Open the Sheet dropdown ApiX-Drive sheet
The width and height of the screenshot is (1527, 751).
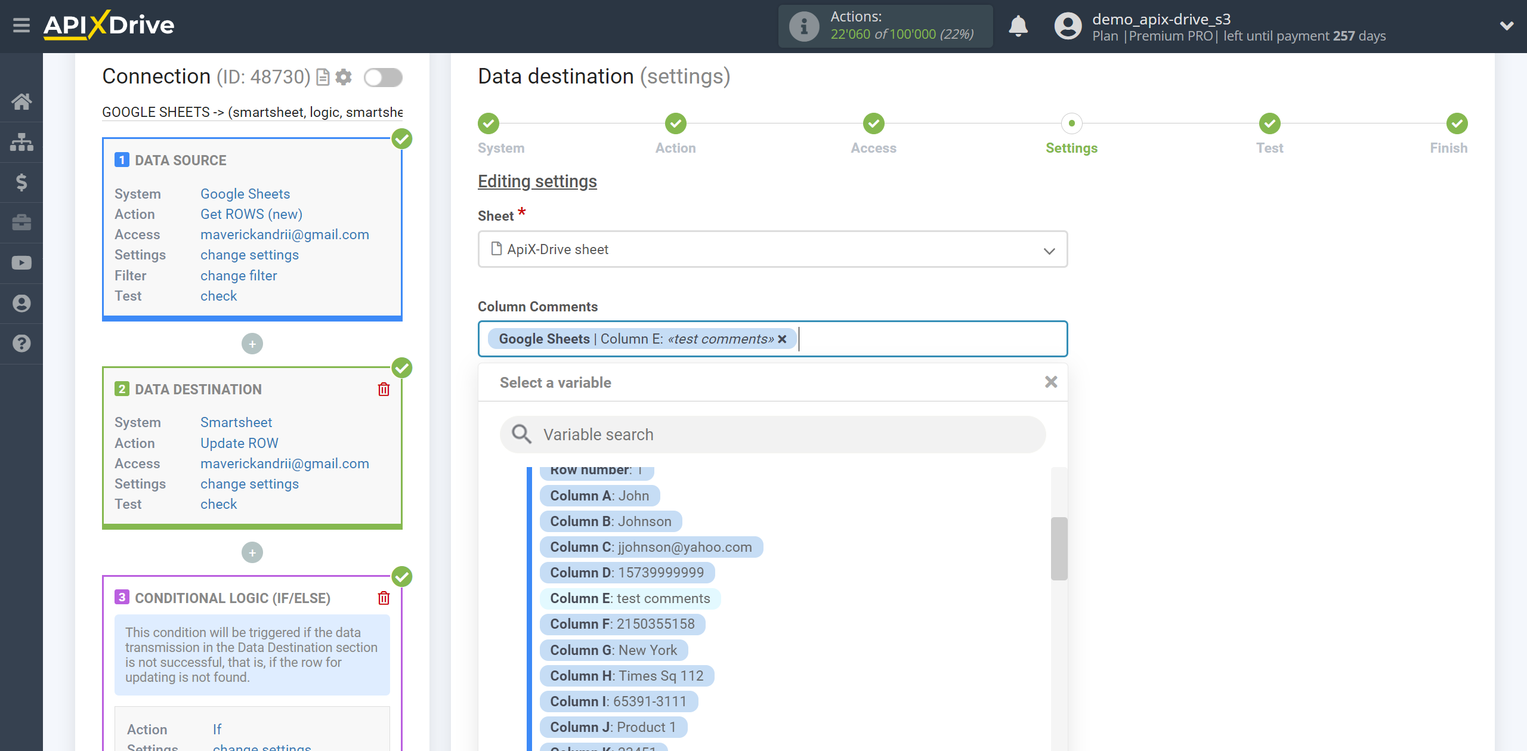tap(772, 249)
